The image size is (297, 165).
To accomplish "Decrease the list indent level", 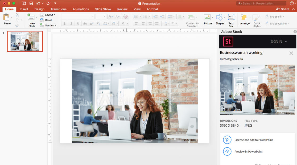I will tap(155, 17).
